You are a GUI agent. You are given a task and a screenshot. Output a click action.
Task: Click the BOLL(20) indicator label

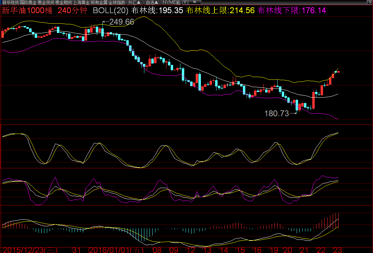point(110,10)
